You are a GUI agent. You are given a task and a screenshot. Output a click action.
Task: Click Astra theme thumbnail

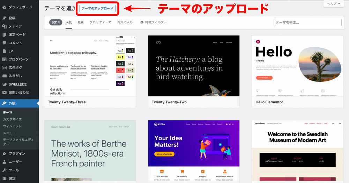[194, 151]
